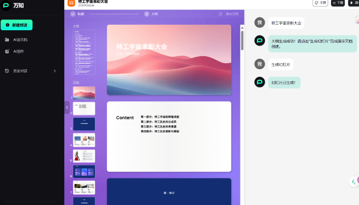Viewport: 359px width, 205px height.
Task: Select slide 6 blue cards thumbnail
Action: [x=84, y=171]
